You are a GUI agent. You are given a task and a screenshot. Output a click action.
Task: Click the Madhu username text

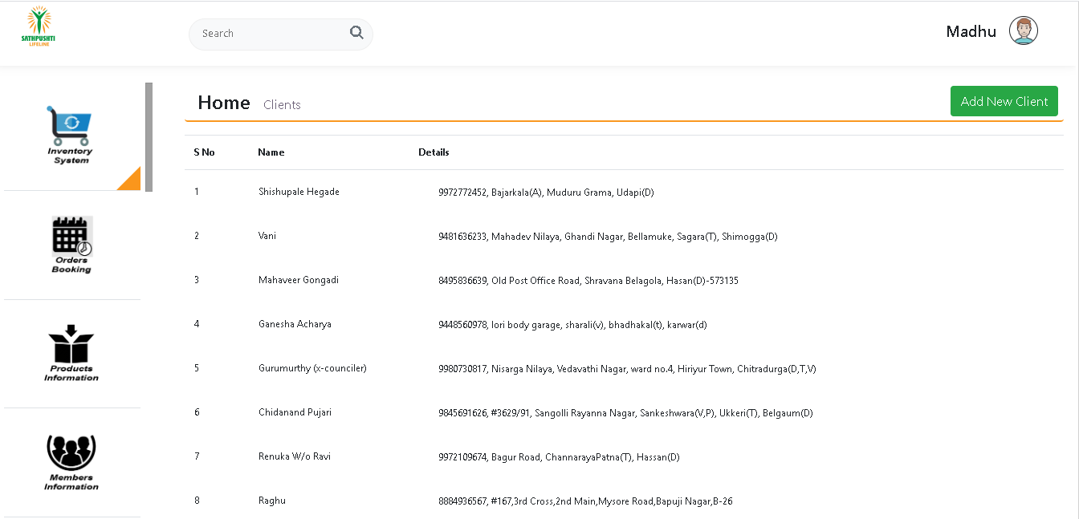point(971,32)
